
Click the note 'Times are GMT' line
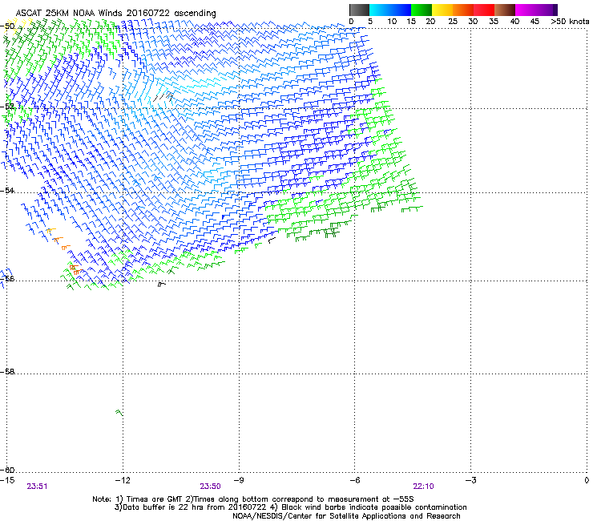click(253, 499)
